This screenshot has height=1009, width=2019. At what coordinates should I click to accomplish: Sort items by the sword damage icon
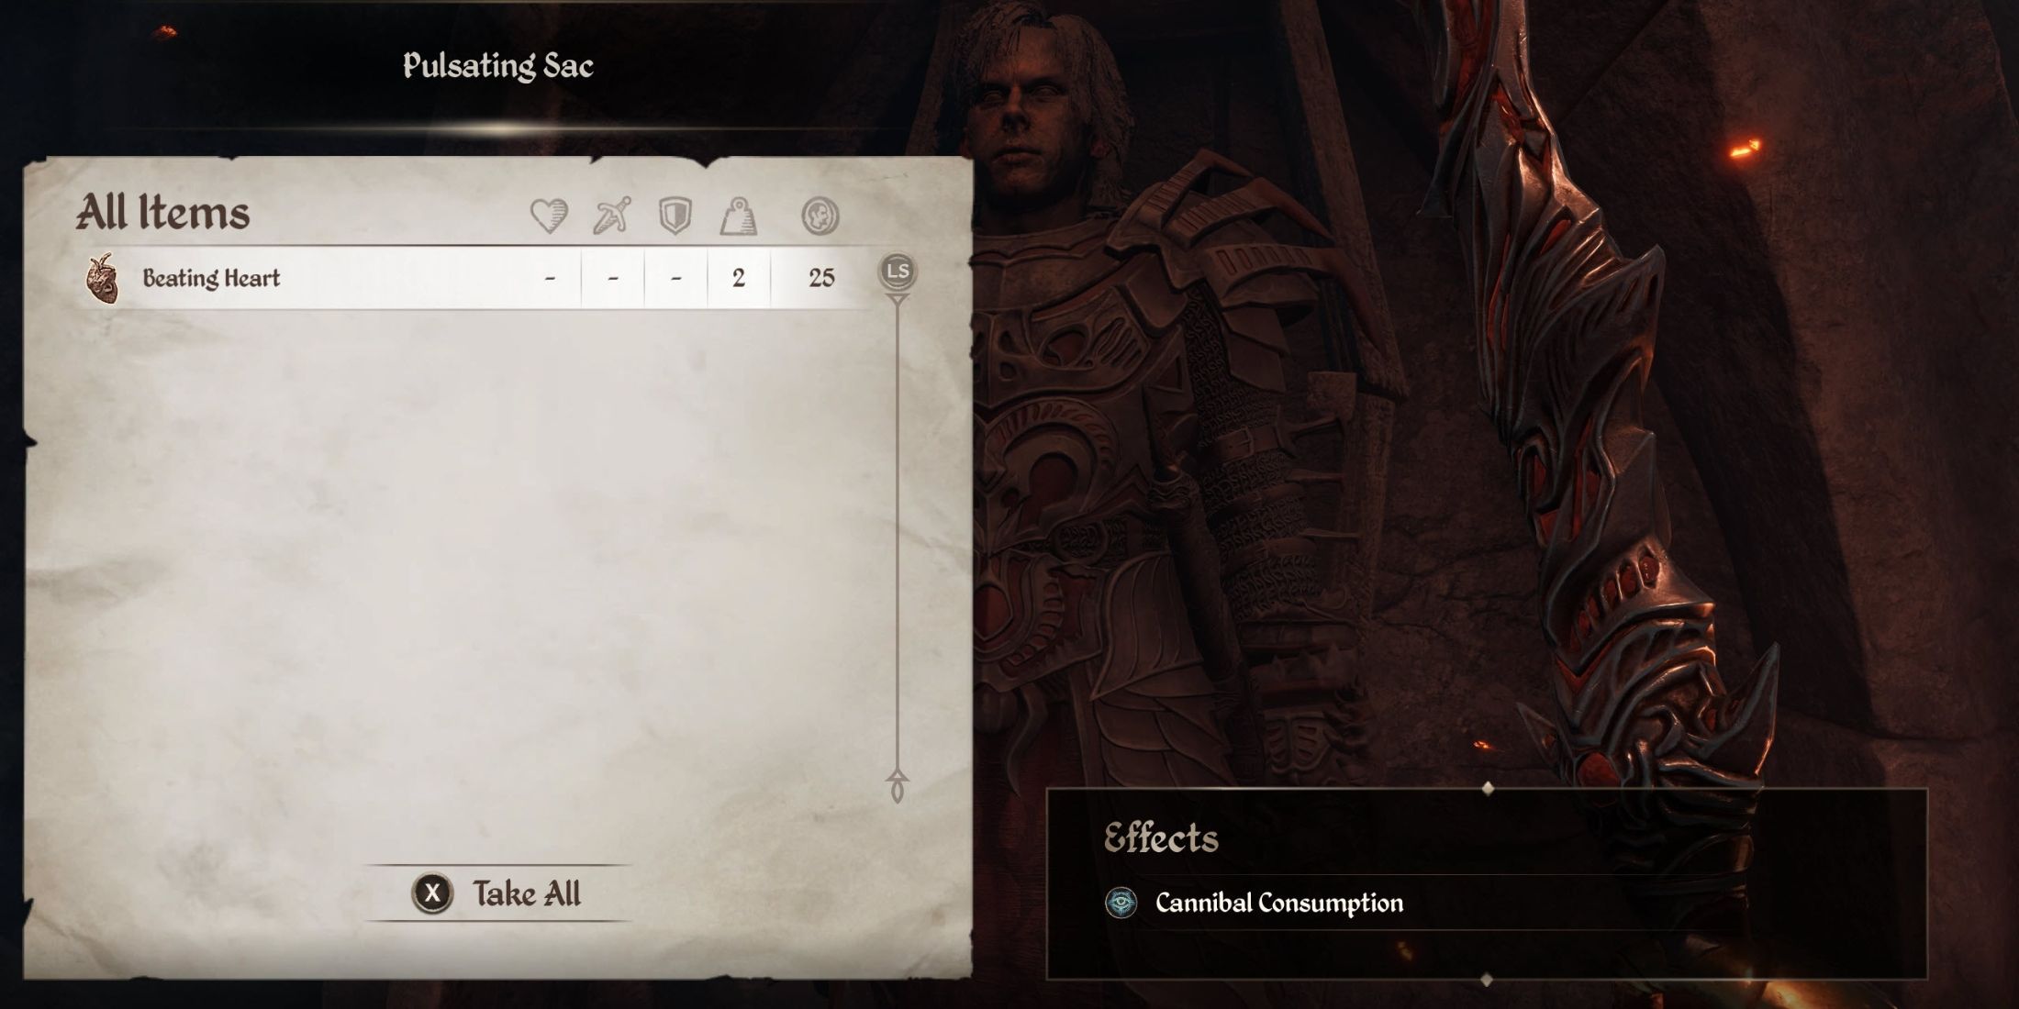pos(611,216)
